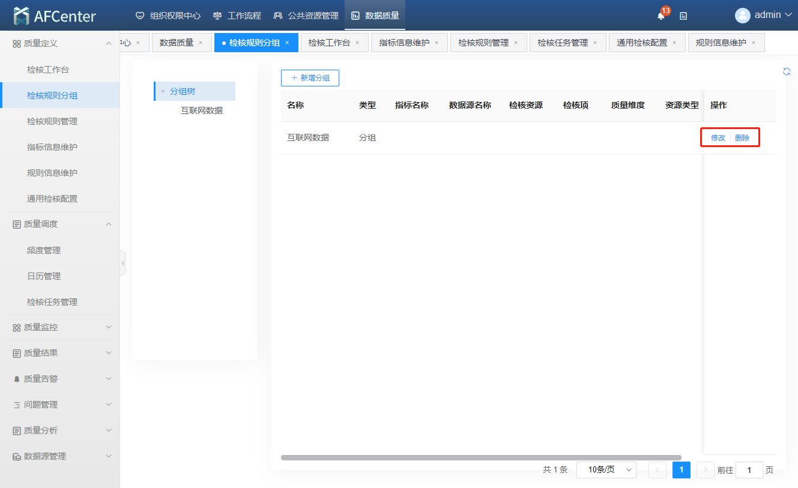798x488 pixels.
Task: Close the 检核工作台 tab
Action: [x=357, y=43]
